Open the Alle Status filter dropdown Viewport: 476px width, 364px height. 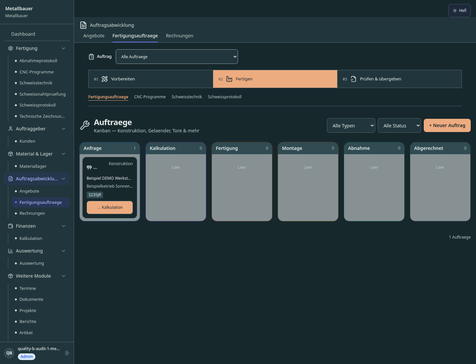click(x=399, y=125)
